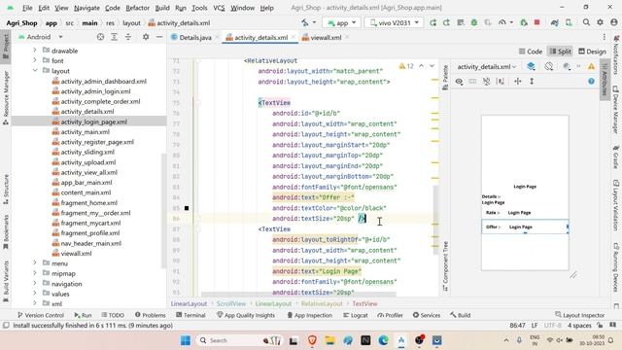Collapse the layout folder

point(35,71)
